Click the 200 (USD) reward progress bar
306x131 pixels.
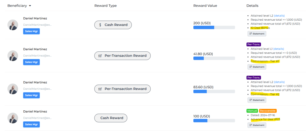click(214, 28)
